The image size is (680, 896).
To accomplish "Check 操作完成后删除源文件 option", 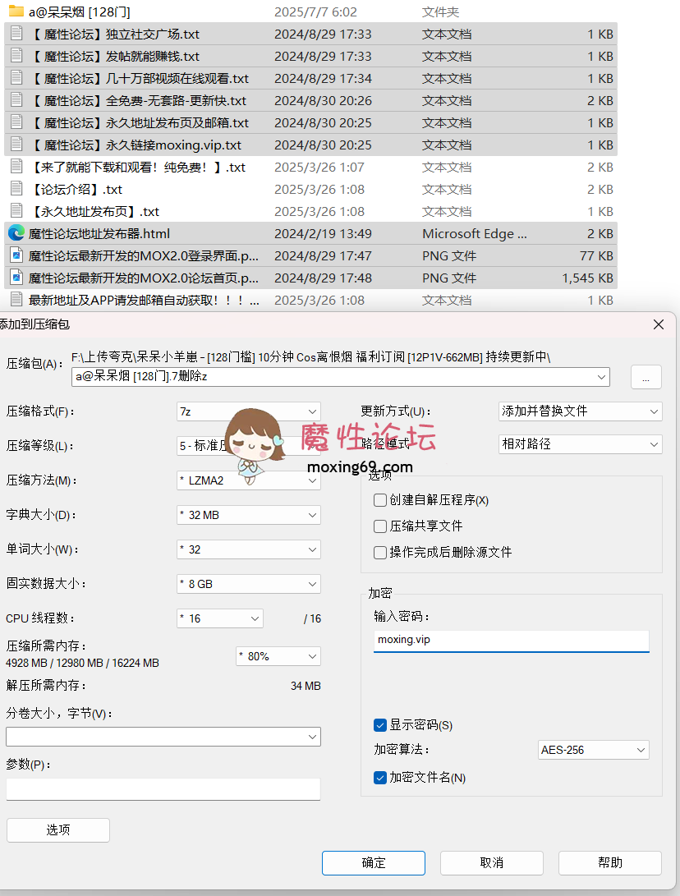I will click(x=380, y=553).
